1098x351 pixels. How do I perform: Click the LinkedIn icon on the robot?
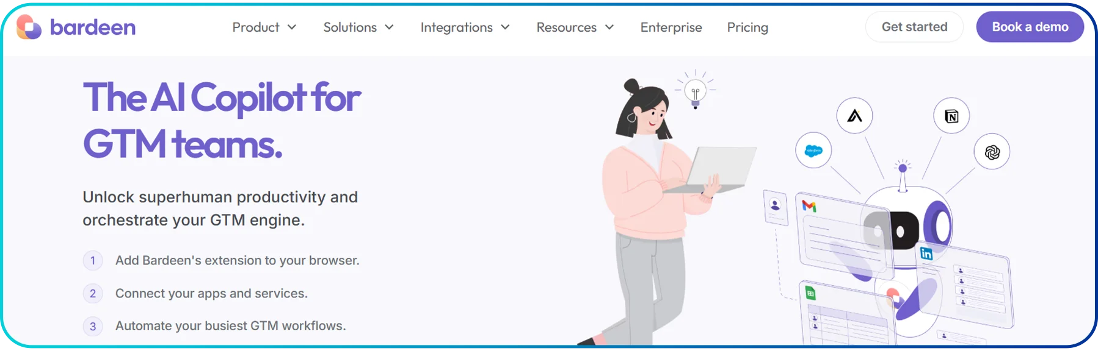[926, 253]
